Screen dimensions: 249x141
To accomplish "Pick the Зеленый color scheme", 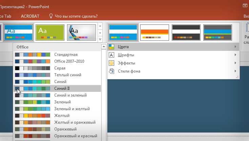I will (57, 102).
